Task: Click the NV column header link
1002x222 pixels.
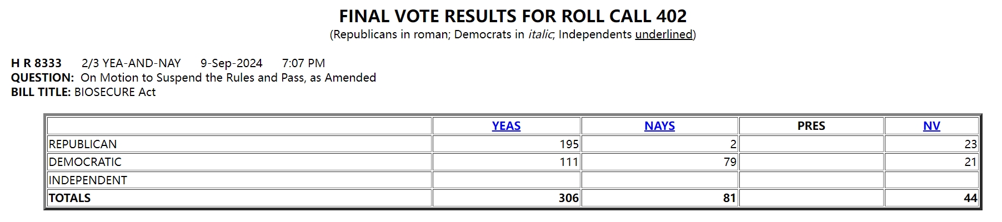Action: 931,126
